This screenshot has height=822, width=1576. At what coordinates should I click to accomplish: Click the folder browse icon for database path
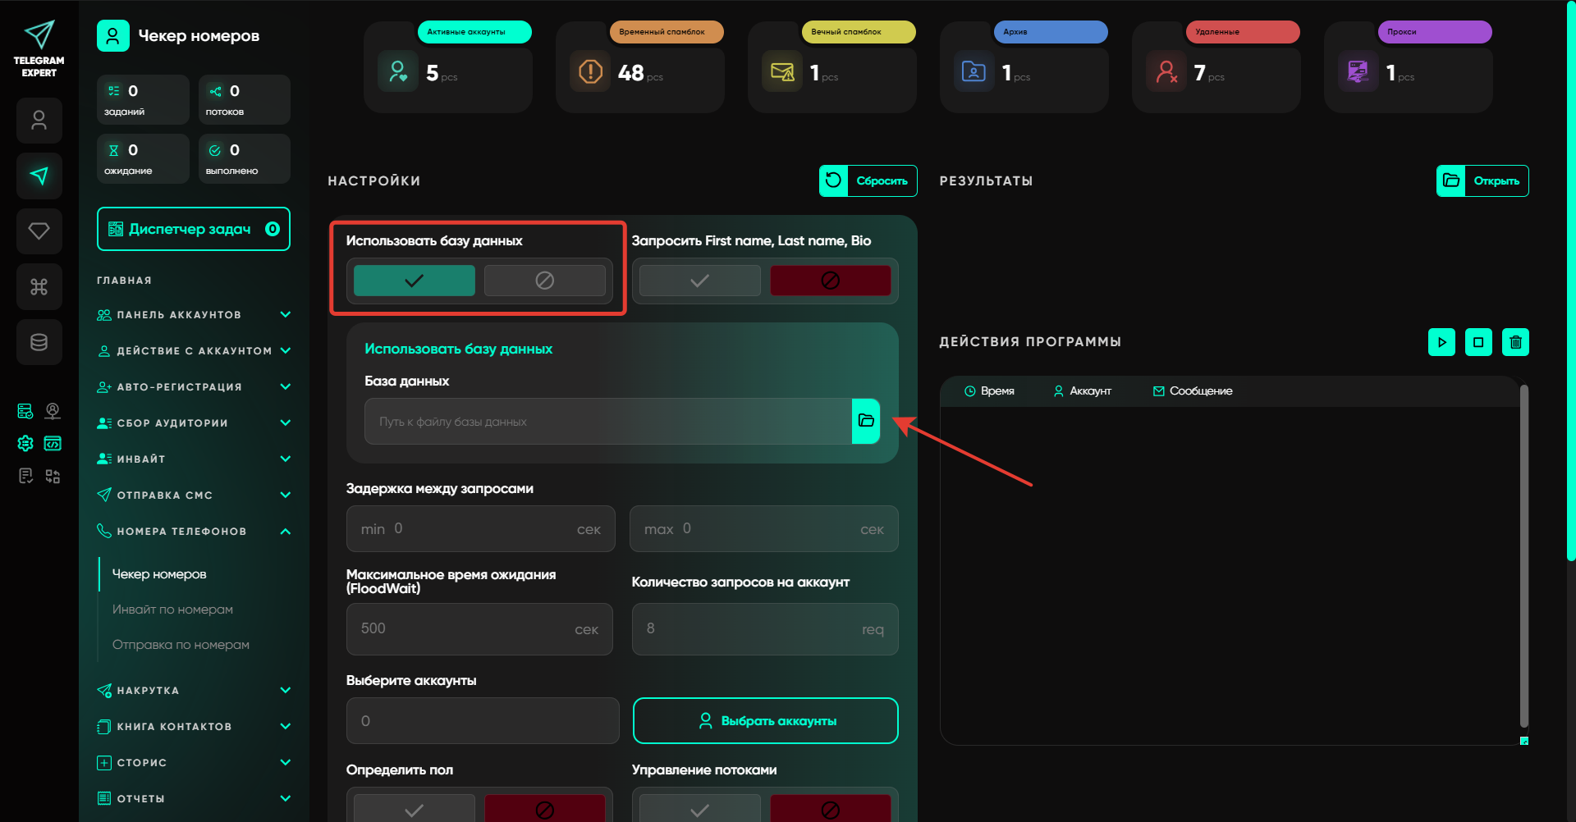(x=865, y=421)
